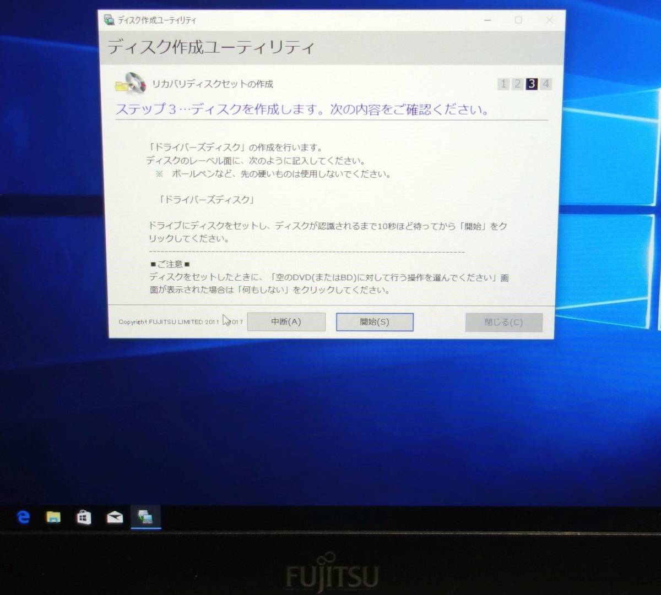
Task: Click the recovery disk set icon
Action: tap(130, 83)
